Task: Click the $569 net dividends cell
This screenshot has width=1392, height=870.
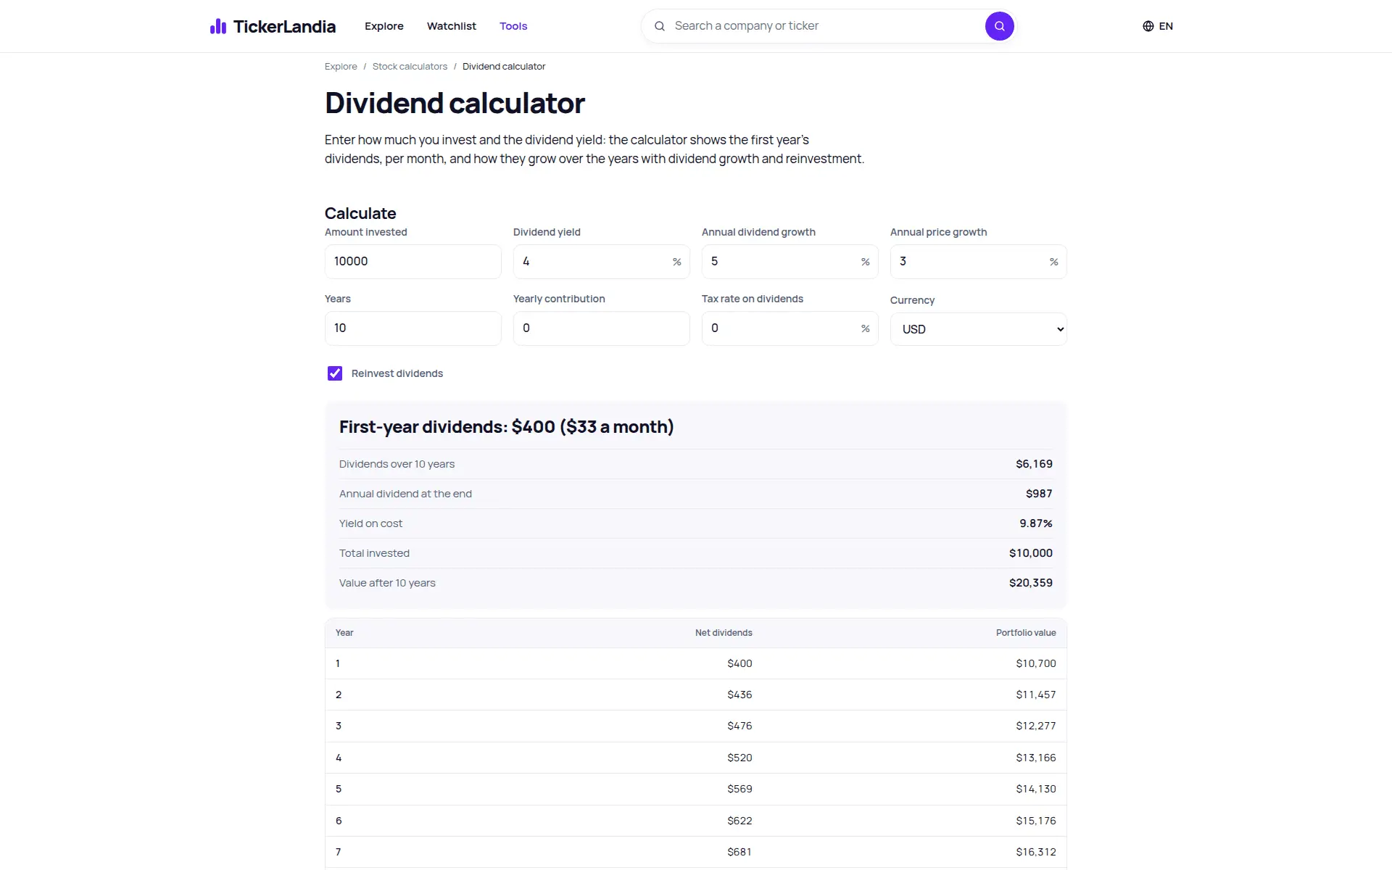Action: pyautogui.click(x=739, y=789)
